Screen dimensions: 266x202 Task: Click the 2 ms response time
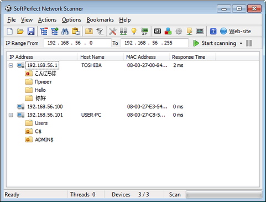(x=178, y=65)
